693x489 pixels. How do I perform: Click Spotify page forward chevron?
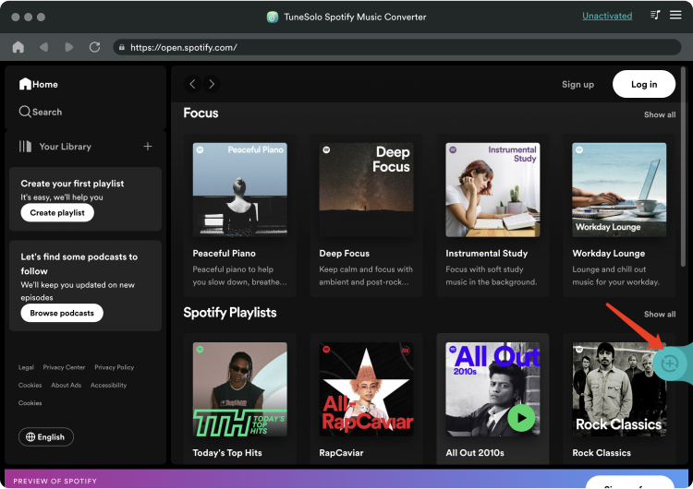pyautogui.click(x=212, y=84)
